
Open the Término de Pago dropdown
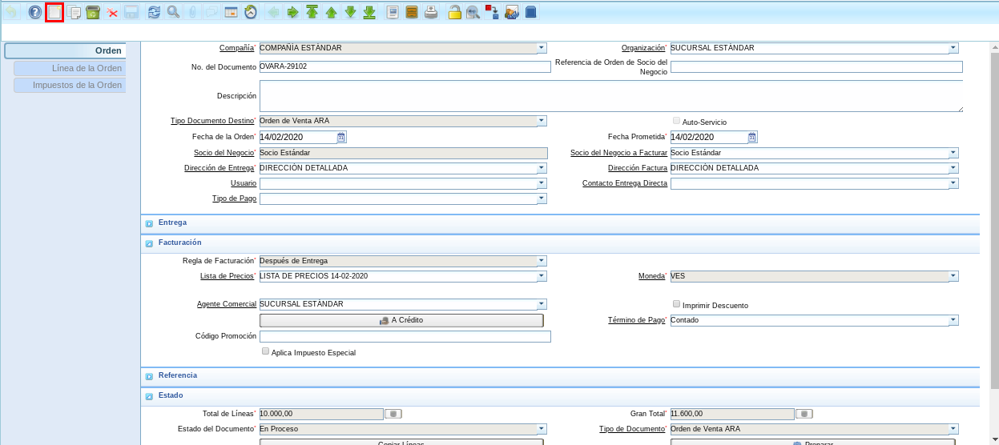coord(953,320)
